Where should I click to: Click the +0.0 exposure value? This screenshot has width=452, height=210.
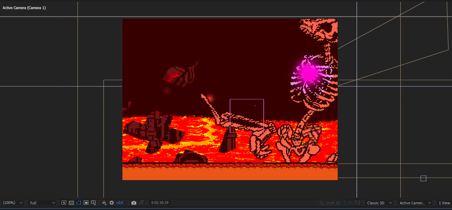120,203
